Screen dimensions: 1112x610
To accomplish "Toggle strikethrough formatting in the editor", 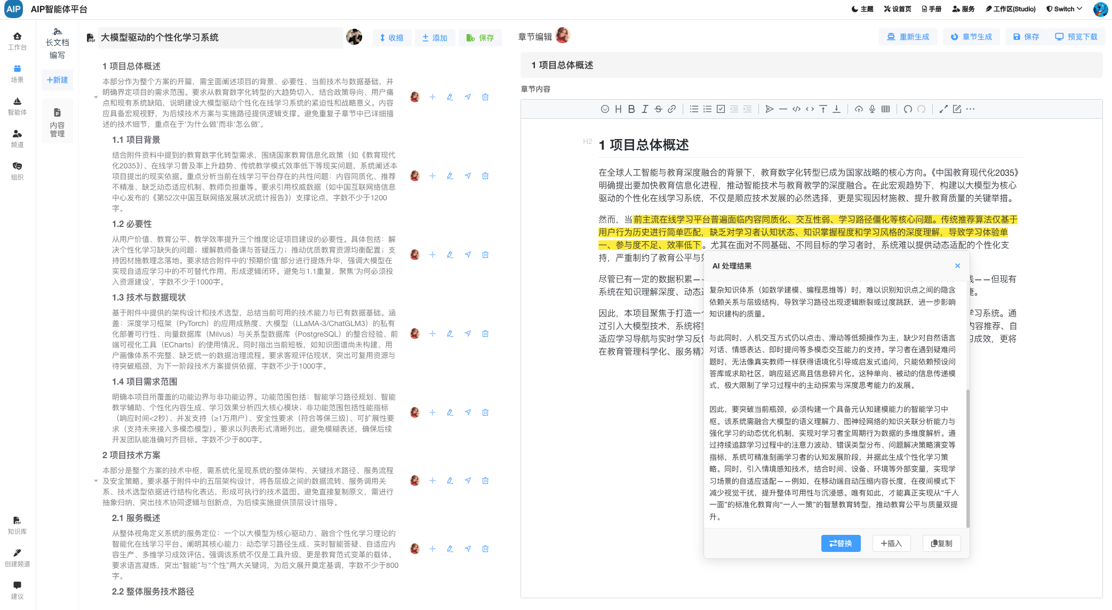I will [x=658, y=109].
